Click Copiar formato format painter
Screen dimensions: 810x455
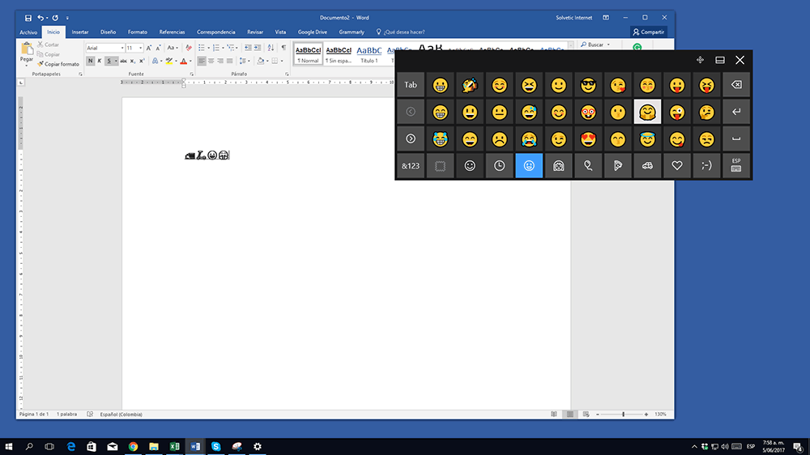(58, 64)
